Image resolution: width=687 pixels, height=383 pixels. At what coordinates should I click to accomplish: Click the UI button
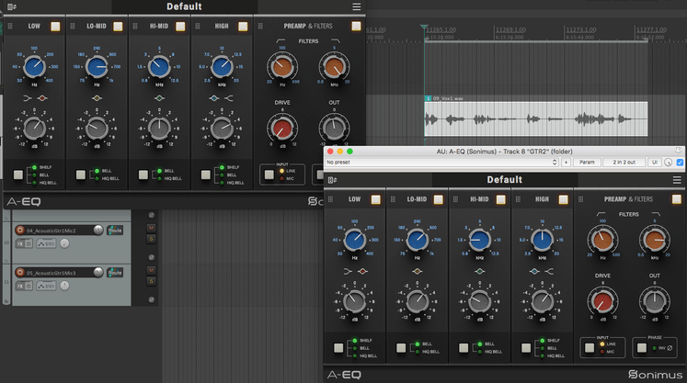click(x=655, y=163)
